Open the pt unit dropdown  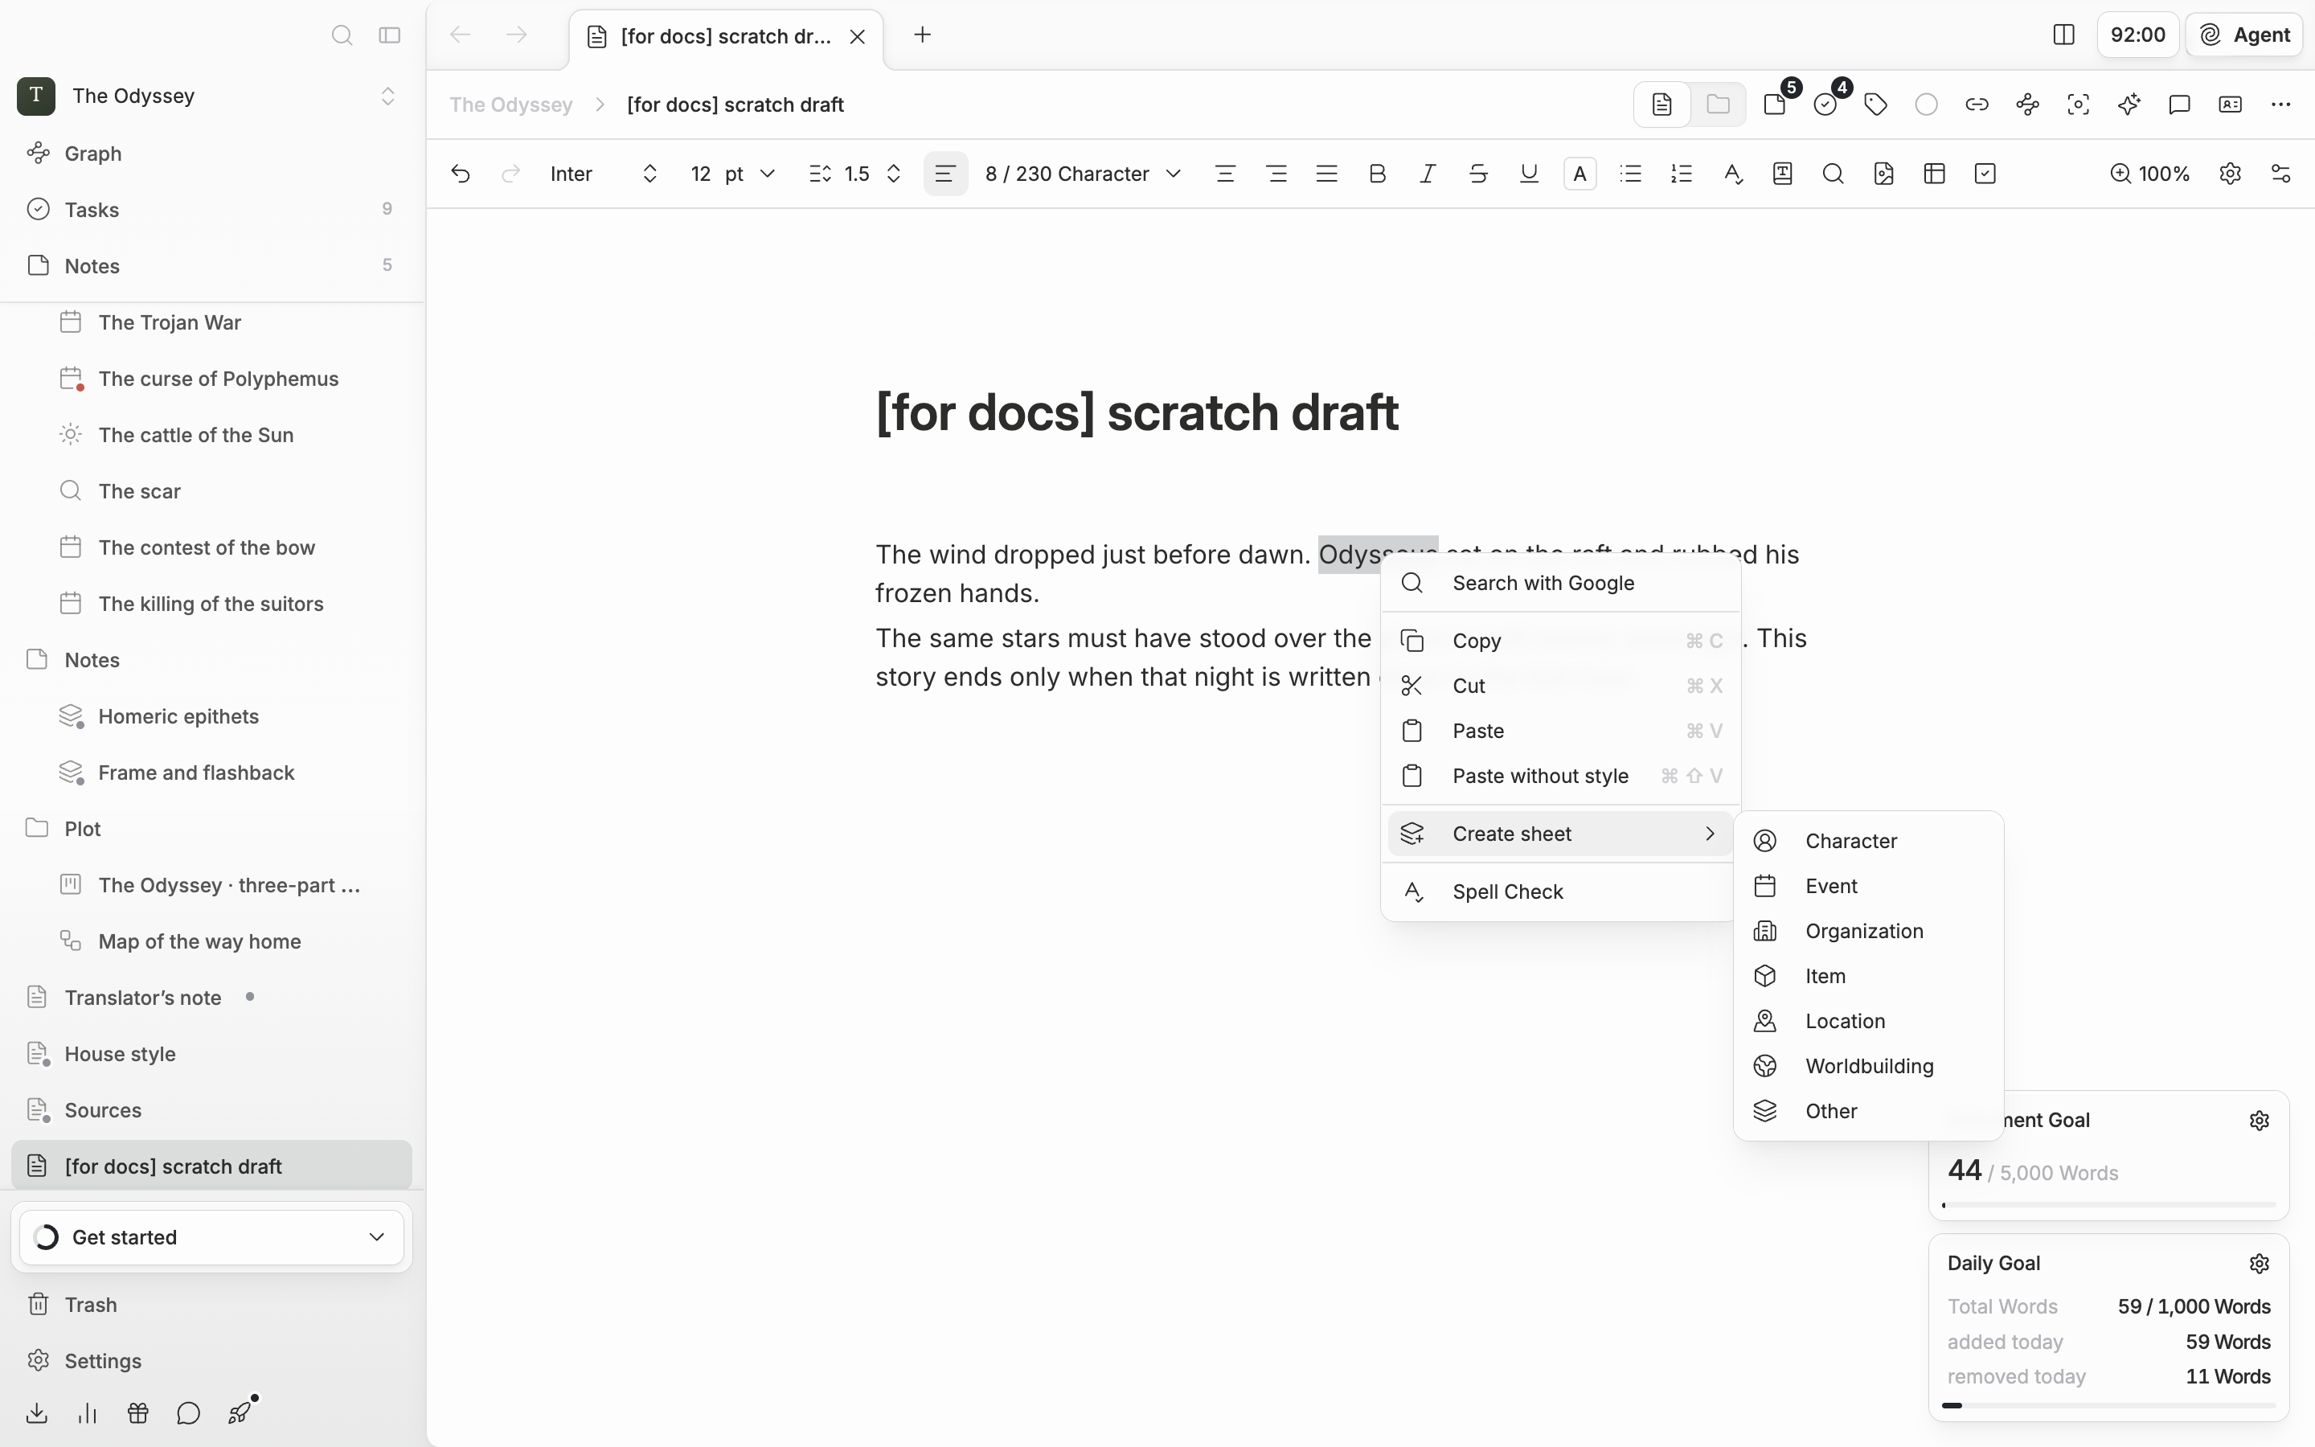point(751,173)
